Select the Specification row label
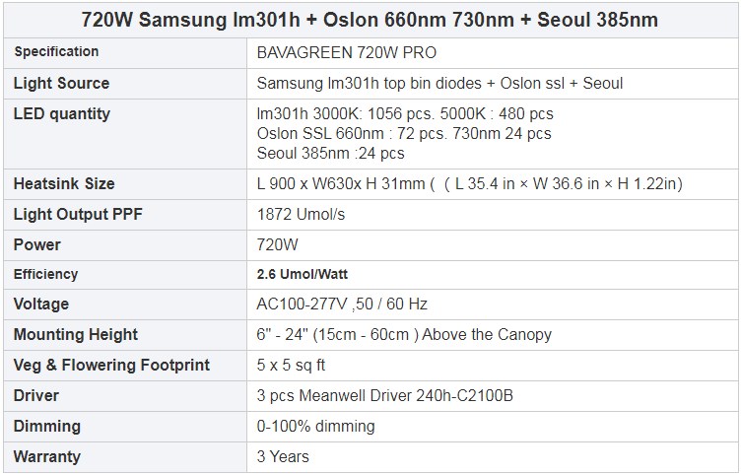Image resolution: width=741 pixels, height=474 pixels. (x=56, y=51)
